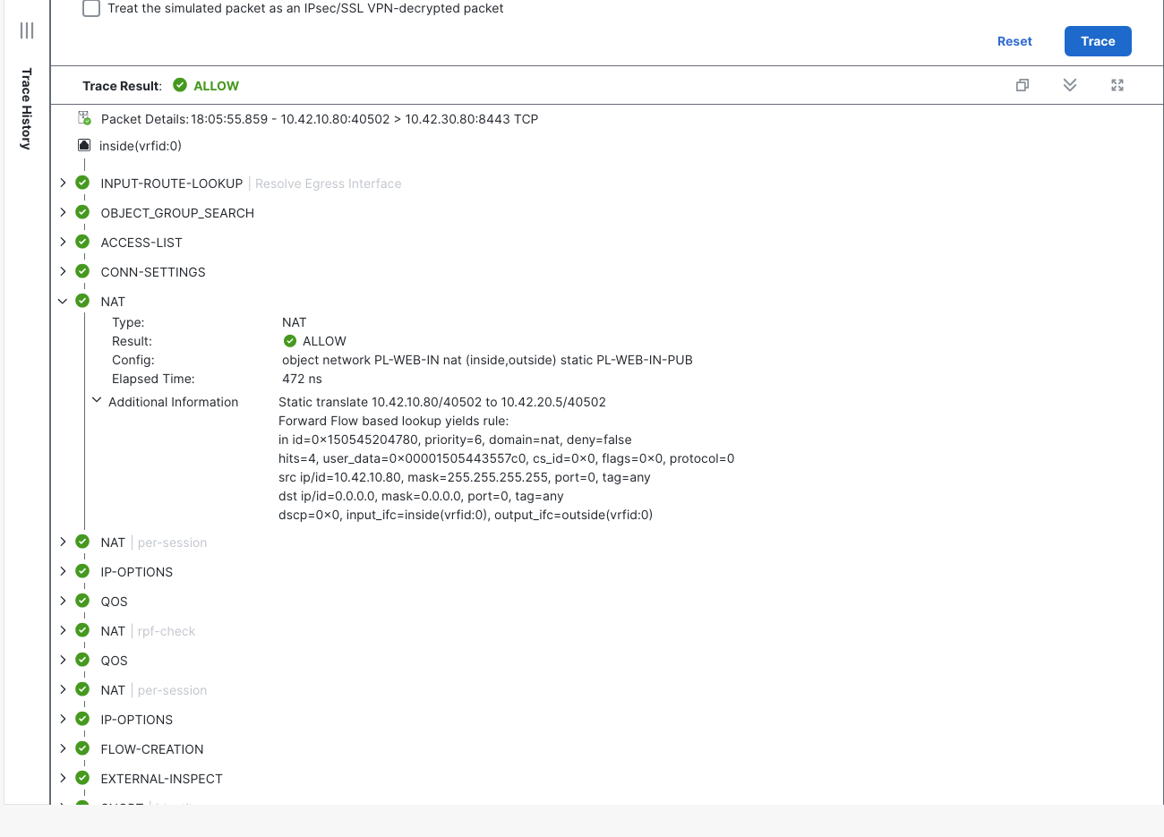This screenshot has width=1164, height=837.
Task: Click the Packet Details 10.42.10.80:40502 text
Action: click(x=335, y=119)
